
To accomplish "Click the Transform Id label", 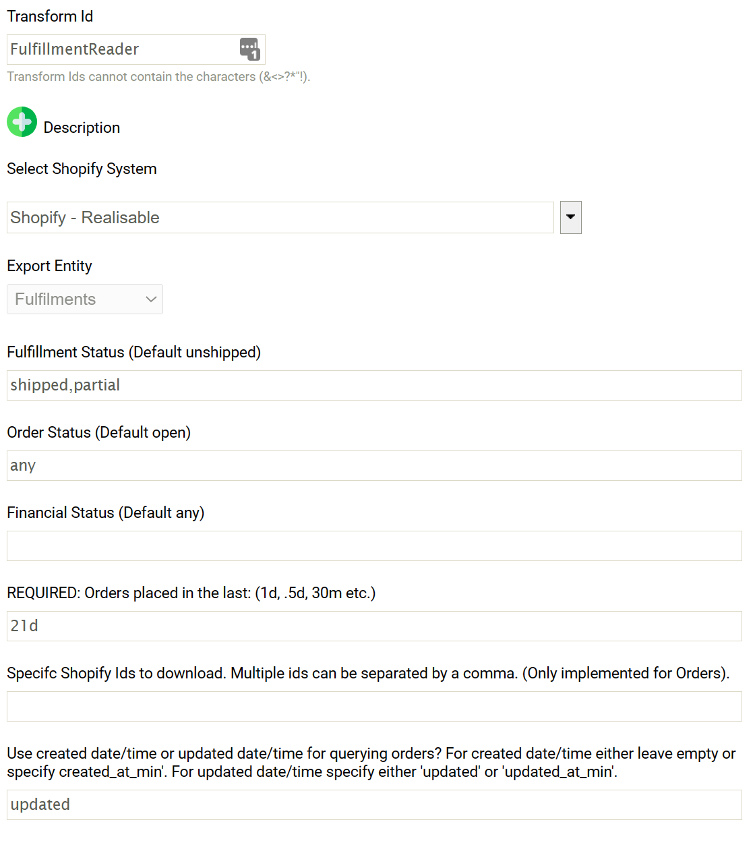I will pos(50,16).
